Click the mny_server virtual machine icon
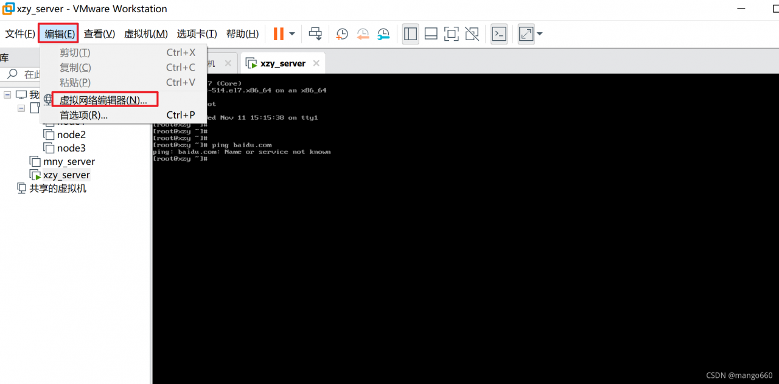779x384 pixels. (35, 161)
